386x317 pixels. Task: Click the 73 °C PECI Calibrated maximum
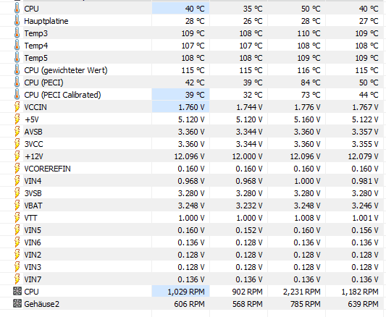pos(311,95)
